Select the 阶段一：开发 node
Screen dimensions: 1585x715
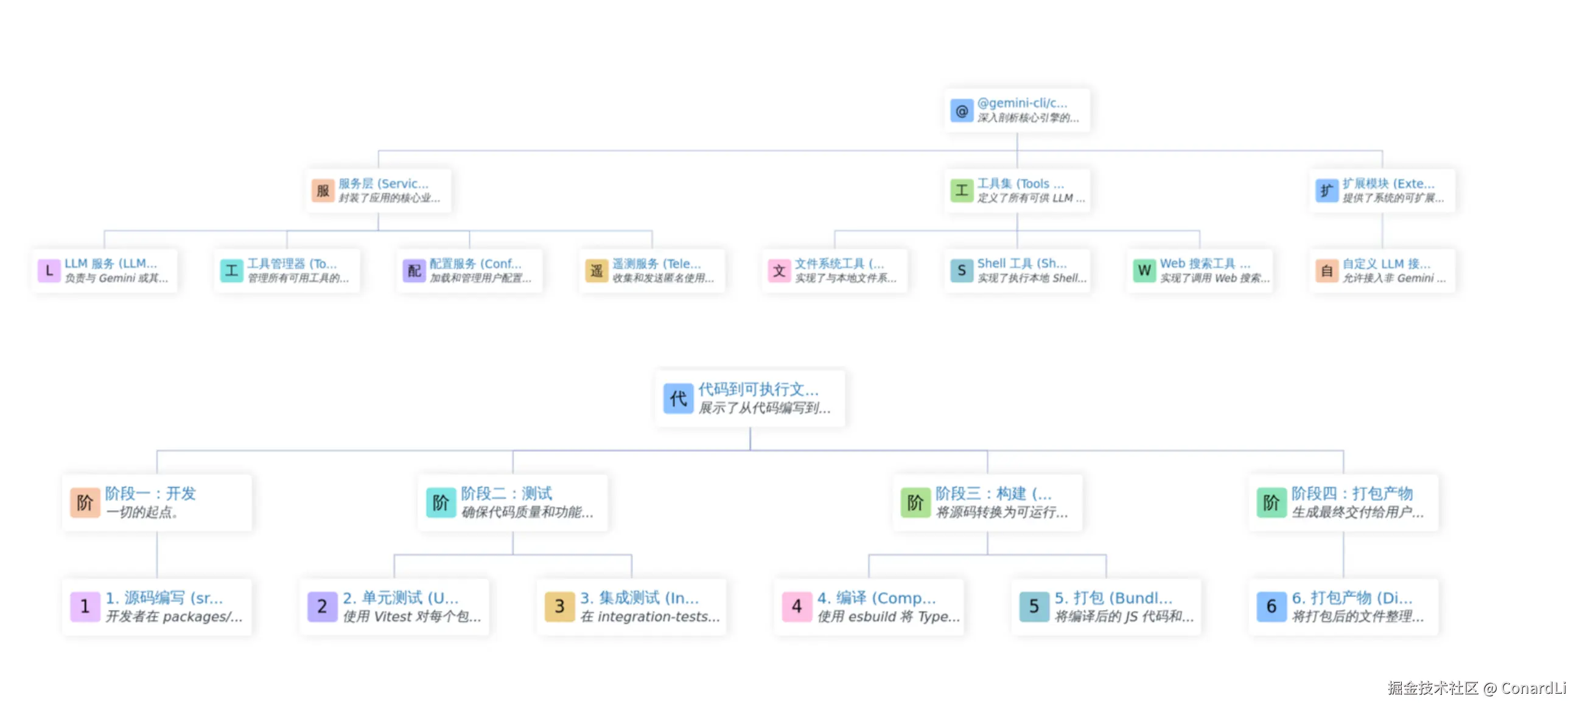157,502
